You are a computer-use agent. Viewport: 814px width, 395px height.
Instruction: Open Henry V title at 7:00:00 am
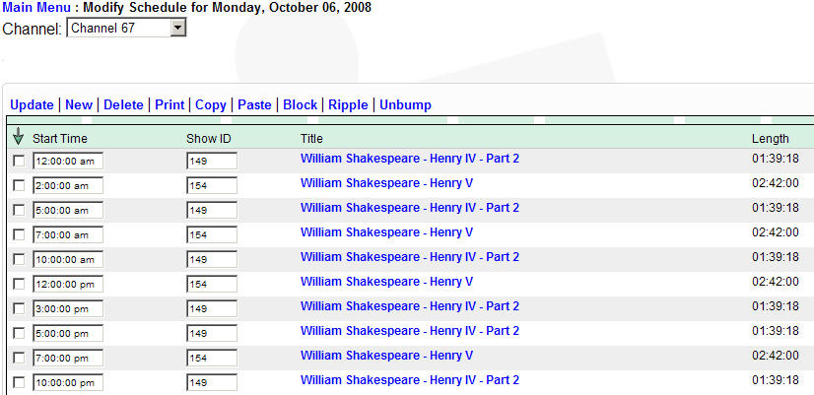click(386, 232)
